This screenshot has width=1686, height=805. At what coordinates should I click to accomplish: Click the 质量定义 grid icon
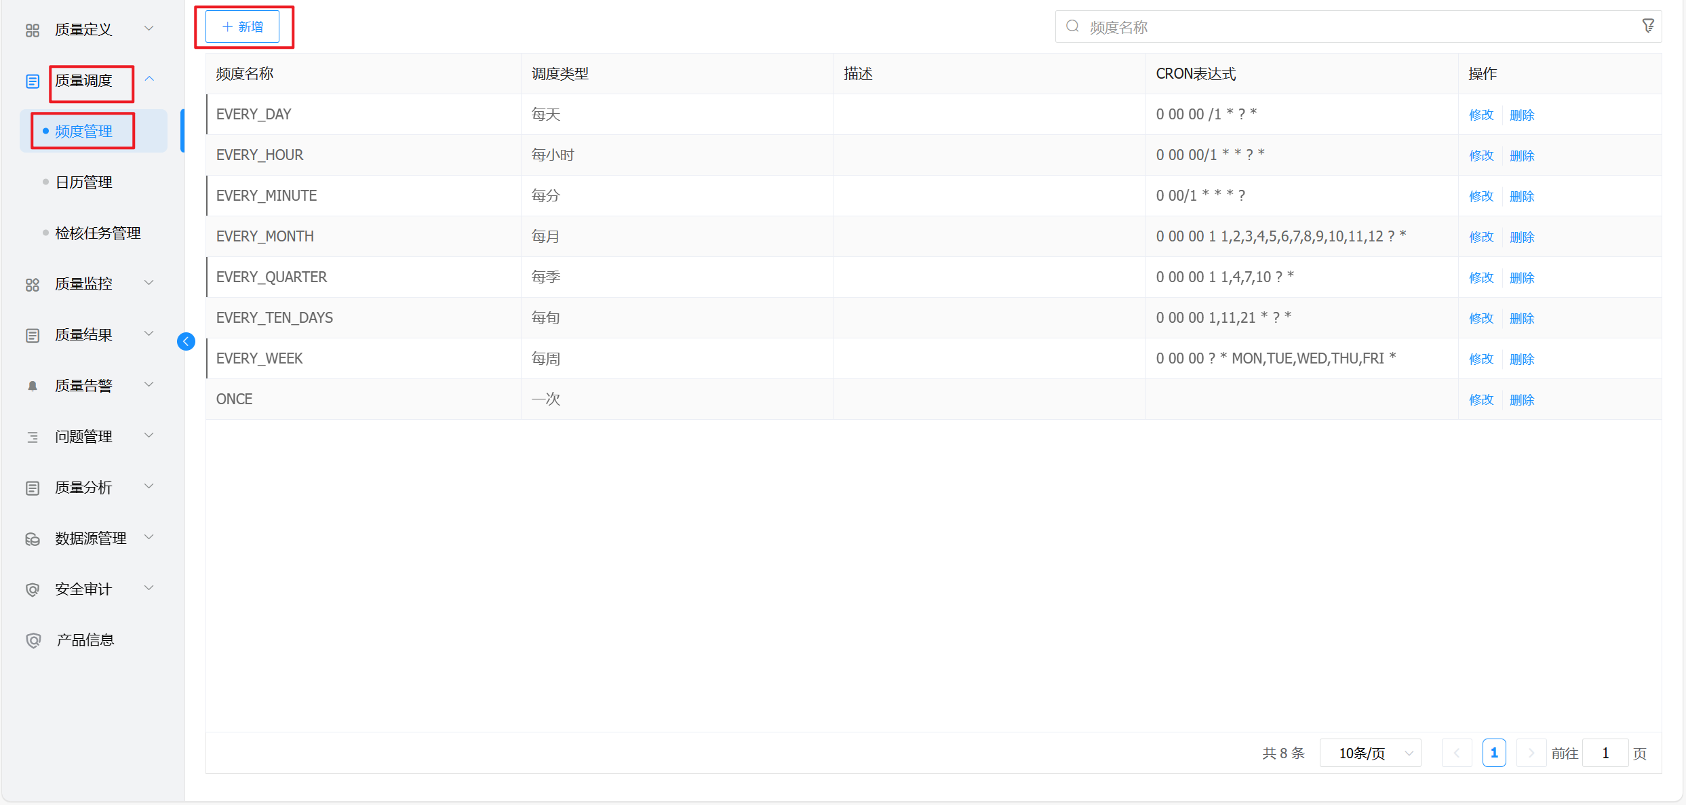32,30
